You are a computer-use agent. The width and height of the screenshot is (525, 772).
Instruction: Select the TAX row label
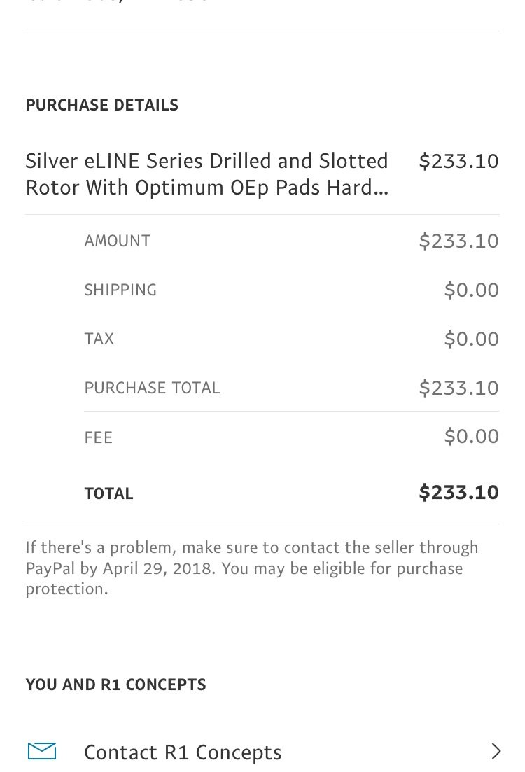(x=99, y=339)
